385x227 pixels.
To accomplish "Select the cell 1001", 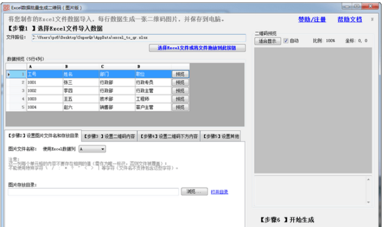I will [x=44, y=82].
